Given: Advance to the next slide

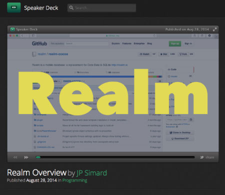Looking at the screenshot, I should [26, 157].
